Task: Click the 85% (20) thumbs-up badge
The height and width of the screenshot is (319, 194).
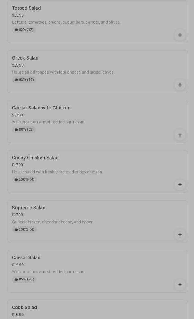Action: point(24,279)
